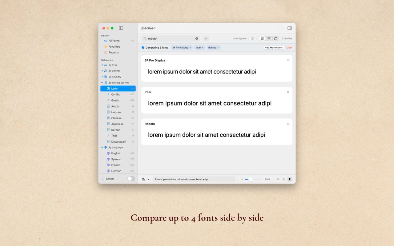Switch to stacked card view
Screen dimensions: 394x246
276,38
